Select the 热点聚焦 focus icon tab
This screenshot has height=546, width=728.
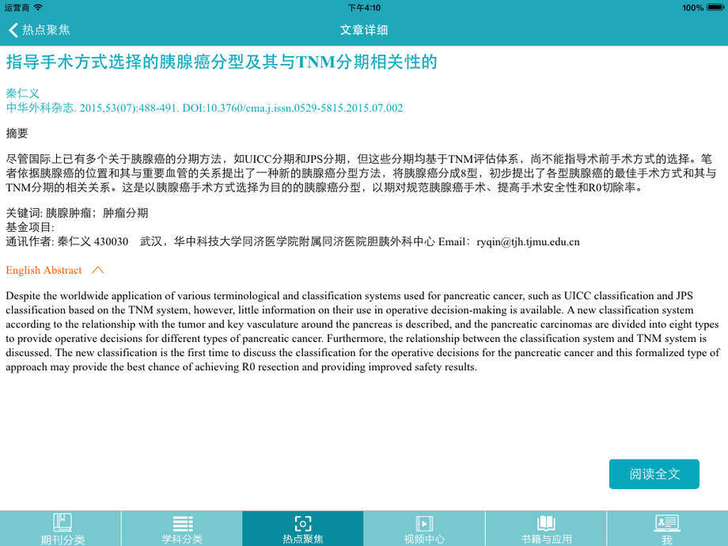click(x=303, y=529)
